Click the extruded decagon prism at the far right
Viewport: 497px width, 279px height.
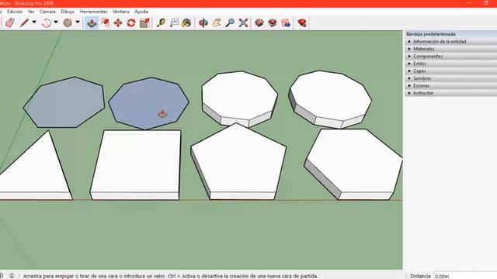[330, 100]
